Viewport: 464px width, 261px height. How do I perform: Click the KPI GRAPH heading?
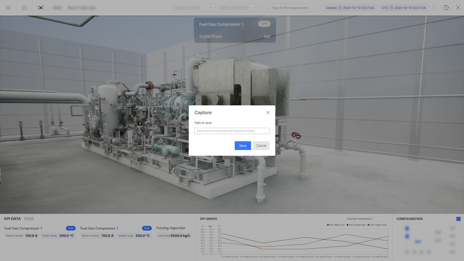209,219
